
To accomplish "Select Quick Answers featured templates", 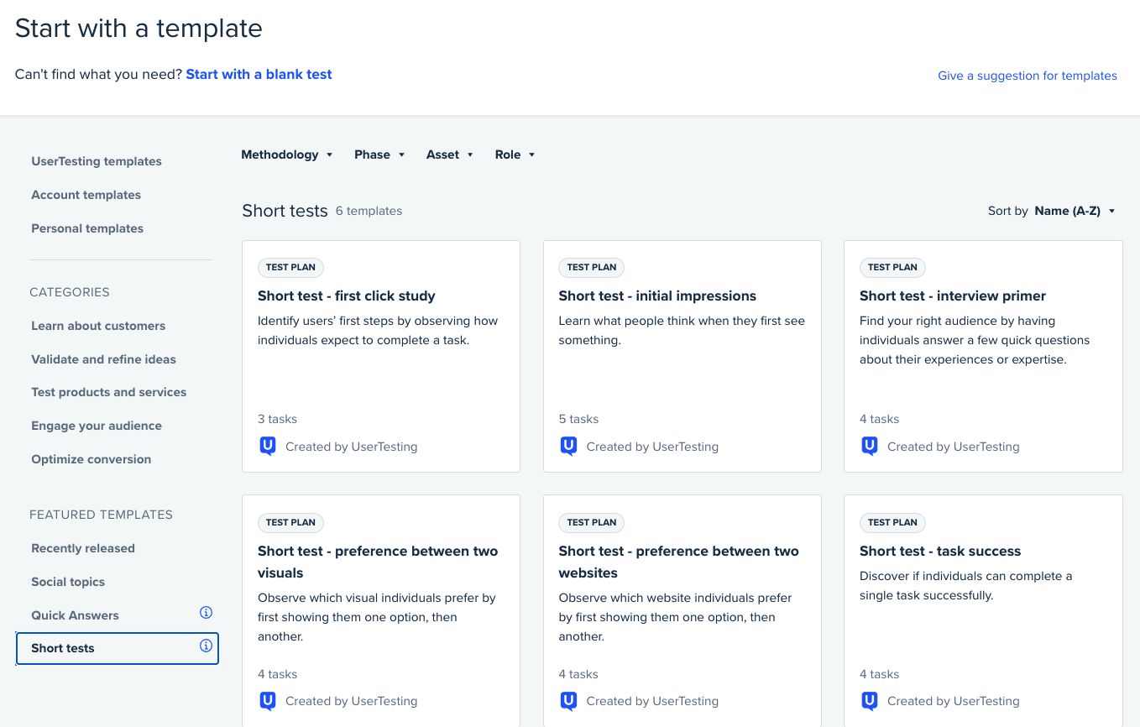I will (x=75, y=615).
